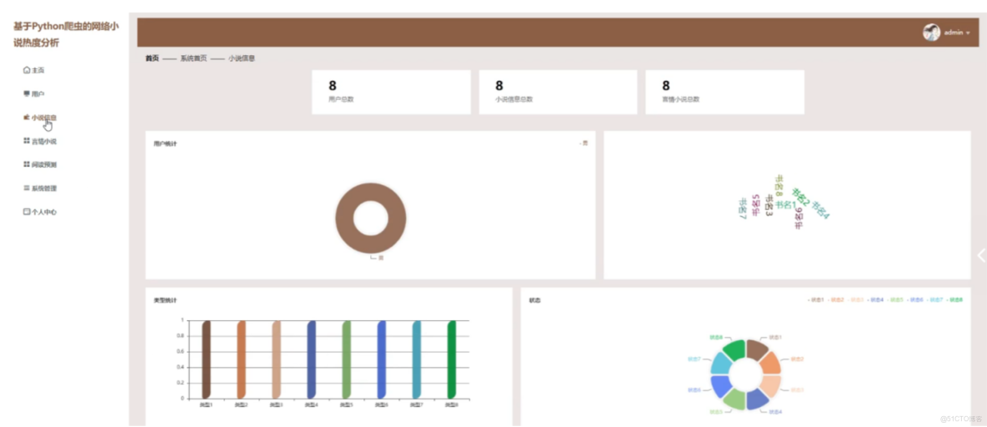Click the monitor icon beside 用户
987x427 pixels.
[27, 94]
